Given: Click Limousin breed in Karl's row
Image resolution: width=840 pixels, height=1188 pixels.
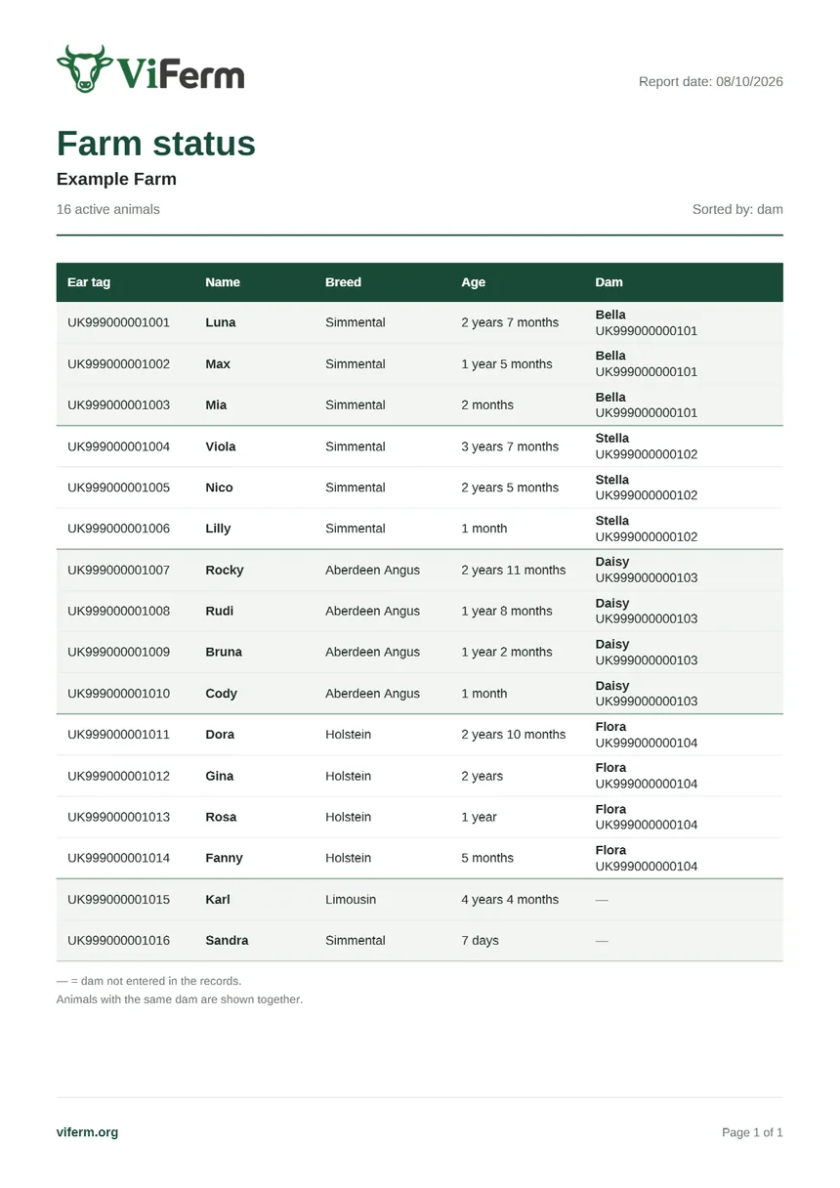Looking at the screenshot, I should pos(351,899).
